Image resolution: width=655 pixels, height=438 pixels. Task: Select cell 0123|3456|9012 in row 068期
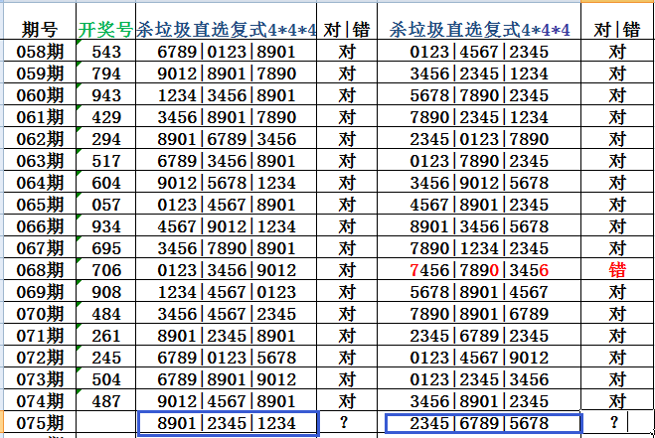(x=226, y=269)
